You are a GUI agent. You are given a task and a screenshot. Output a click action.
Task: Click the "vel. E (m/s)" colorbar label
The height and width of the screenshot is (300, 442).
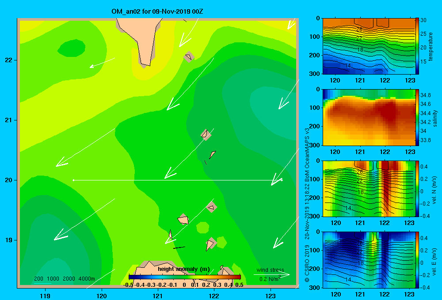(434, 262)
